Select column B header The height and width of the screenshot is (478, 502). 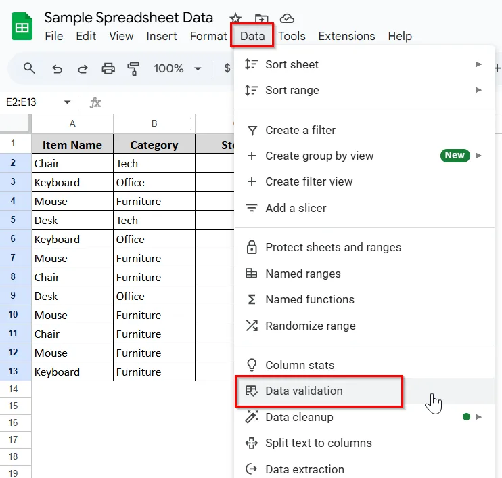154,124
